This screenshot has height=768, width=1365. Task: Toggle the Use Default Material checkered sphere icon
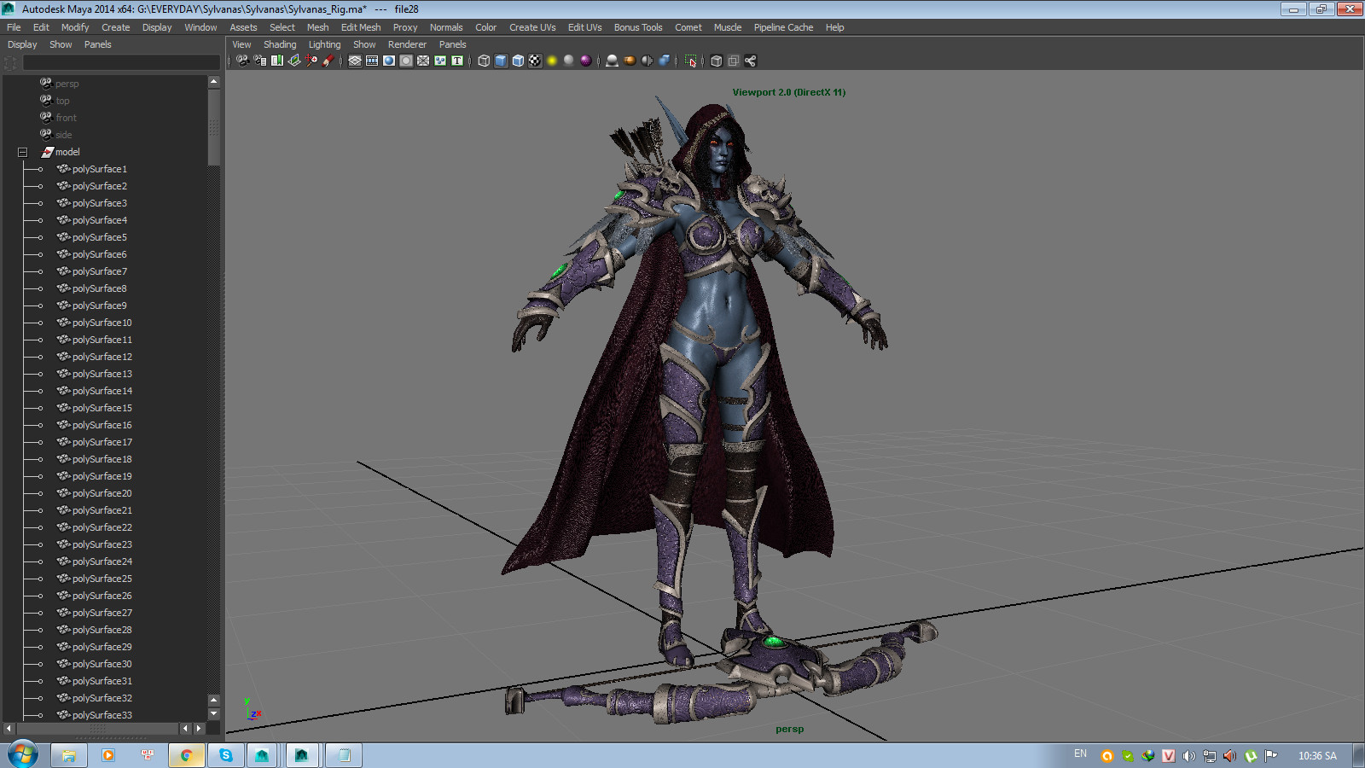(x=534, y=61)
